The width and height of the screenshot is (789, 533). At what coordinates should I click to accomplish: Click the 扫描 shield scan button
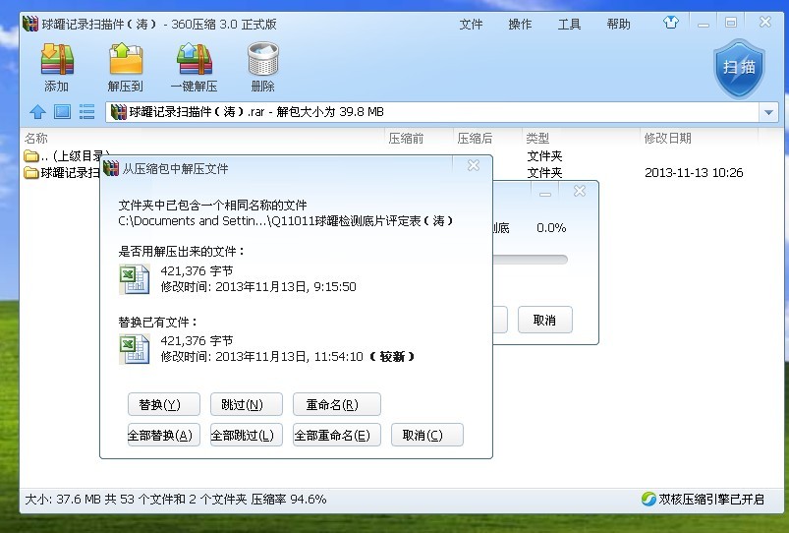coord(739,68)
